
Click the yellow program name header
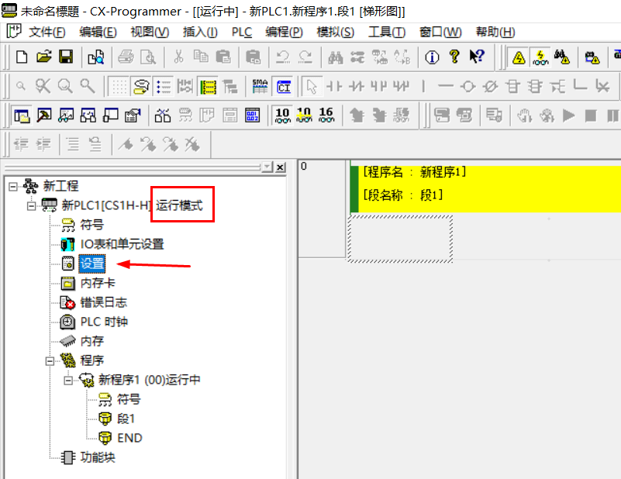coord(487,189)
